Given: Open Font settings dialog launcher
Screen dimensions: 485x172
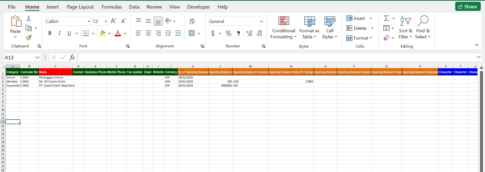Looking at the screenshot, I should tap(128, 46).
